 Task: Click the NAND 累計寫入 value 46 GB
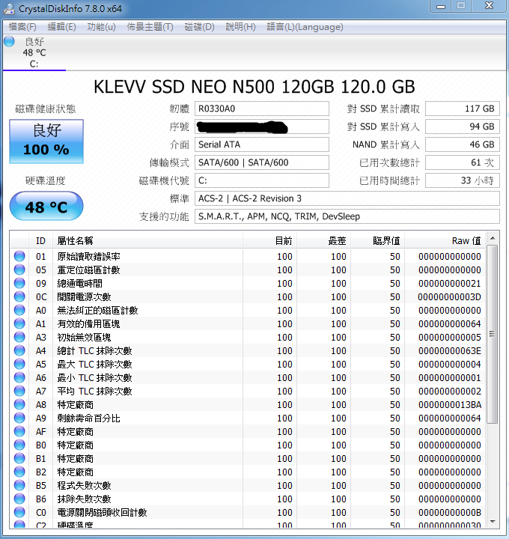(x=463, y=144)
